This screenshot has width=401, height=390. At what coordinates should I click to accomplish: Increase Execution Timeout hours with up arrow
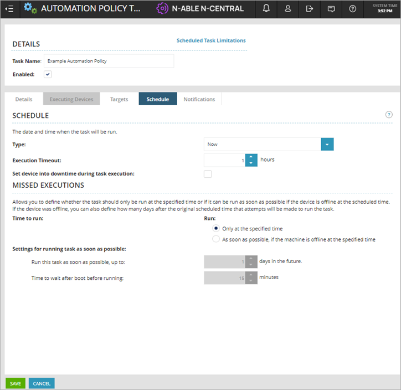point(251,157)
